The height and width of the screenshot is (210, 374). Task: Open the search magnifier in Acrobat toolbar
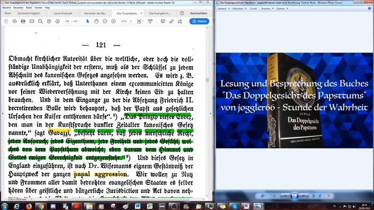pyautogui.click(x=40, y=22)
